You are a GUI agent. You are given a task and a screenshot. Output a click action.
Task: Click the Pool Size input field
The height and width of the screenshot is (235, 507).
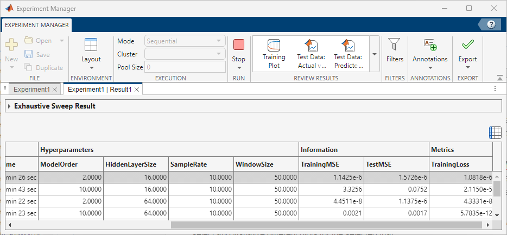coord(185,67)
